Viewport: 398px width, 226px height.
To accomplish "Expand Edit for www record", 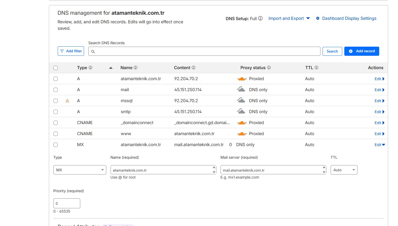I will point(379,134).
